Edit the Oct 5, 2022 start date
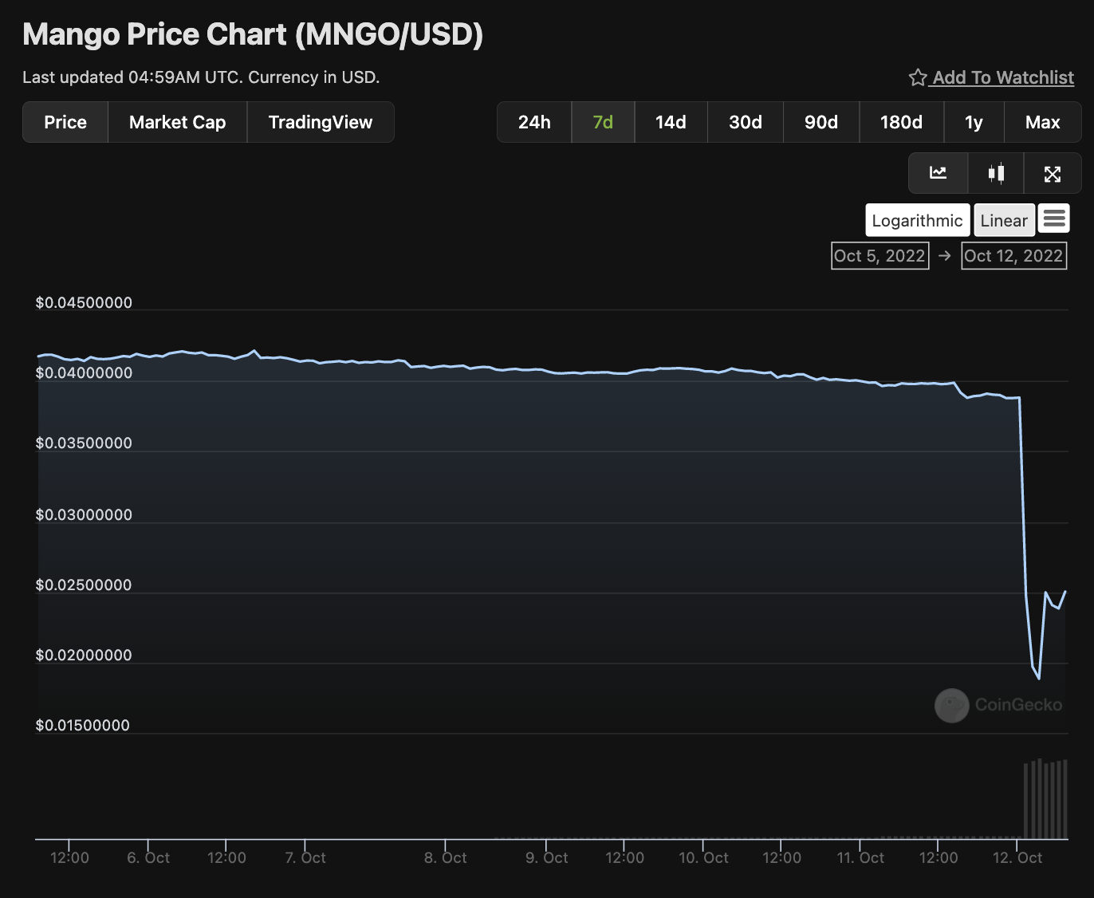 (x=880, y=256)
